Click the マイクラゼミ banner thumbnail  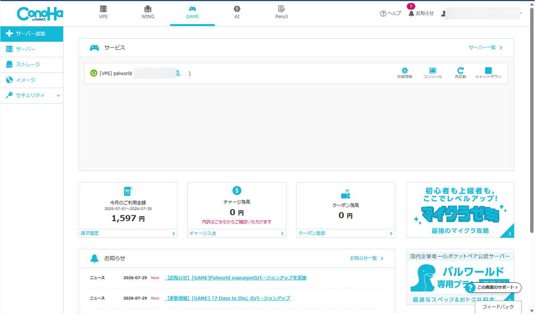point(460,210)
